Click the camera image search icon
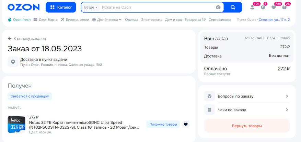The width and height of the screenshot is (301, 142). [218, 7]
